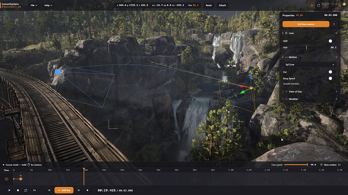Open the File menu
Image resolution: width=348 pixels, height=195 pixels.
pos(34,6)
